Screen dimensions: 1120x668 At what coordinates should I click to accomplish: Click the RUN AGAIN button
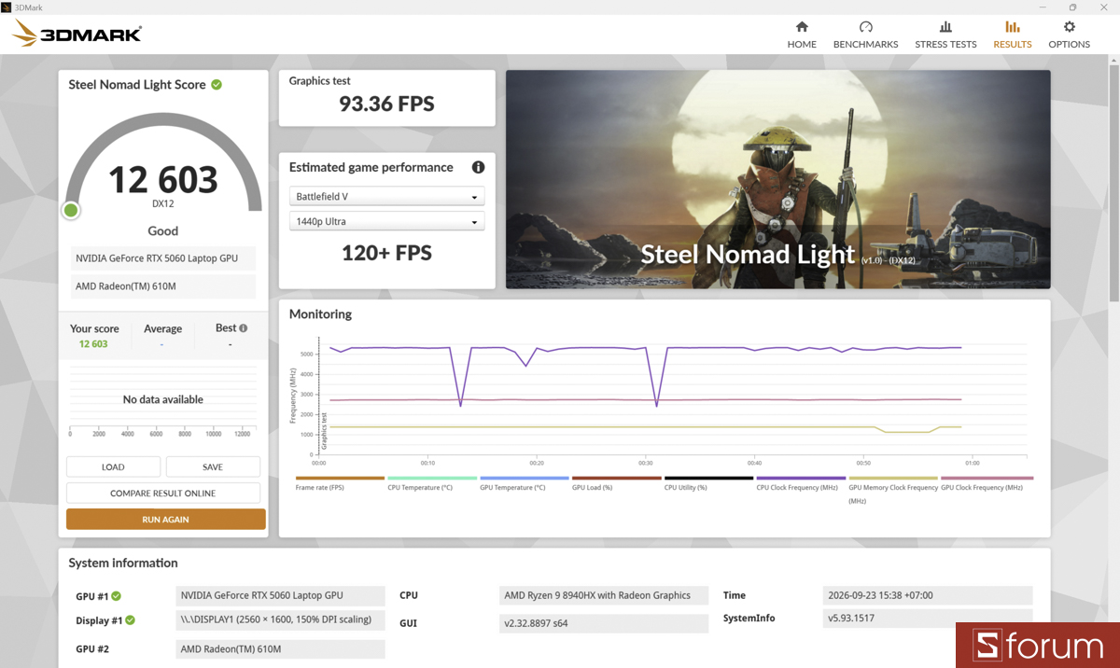(165, 519)
